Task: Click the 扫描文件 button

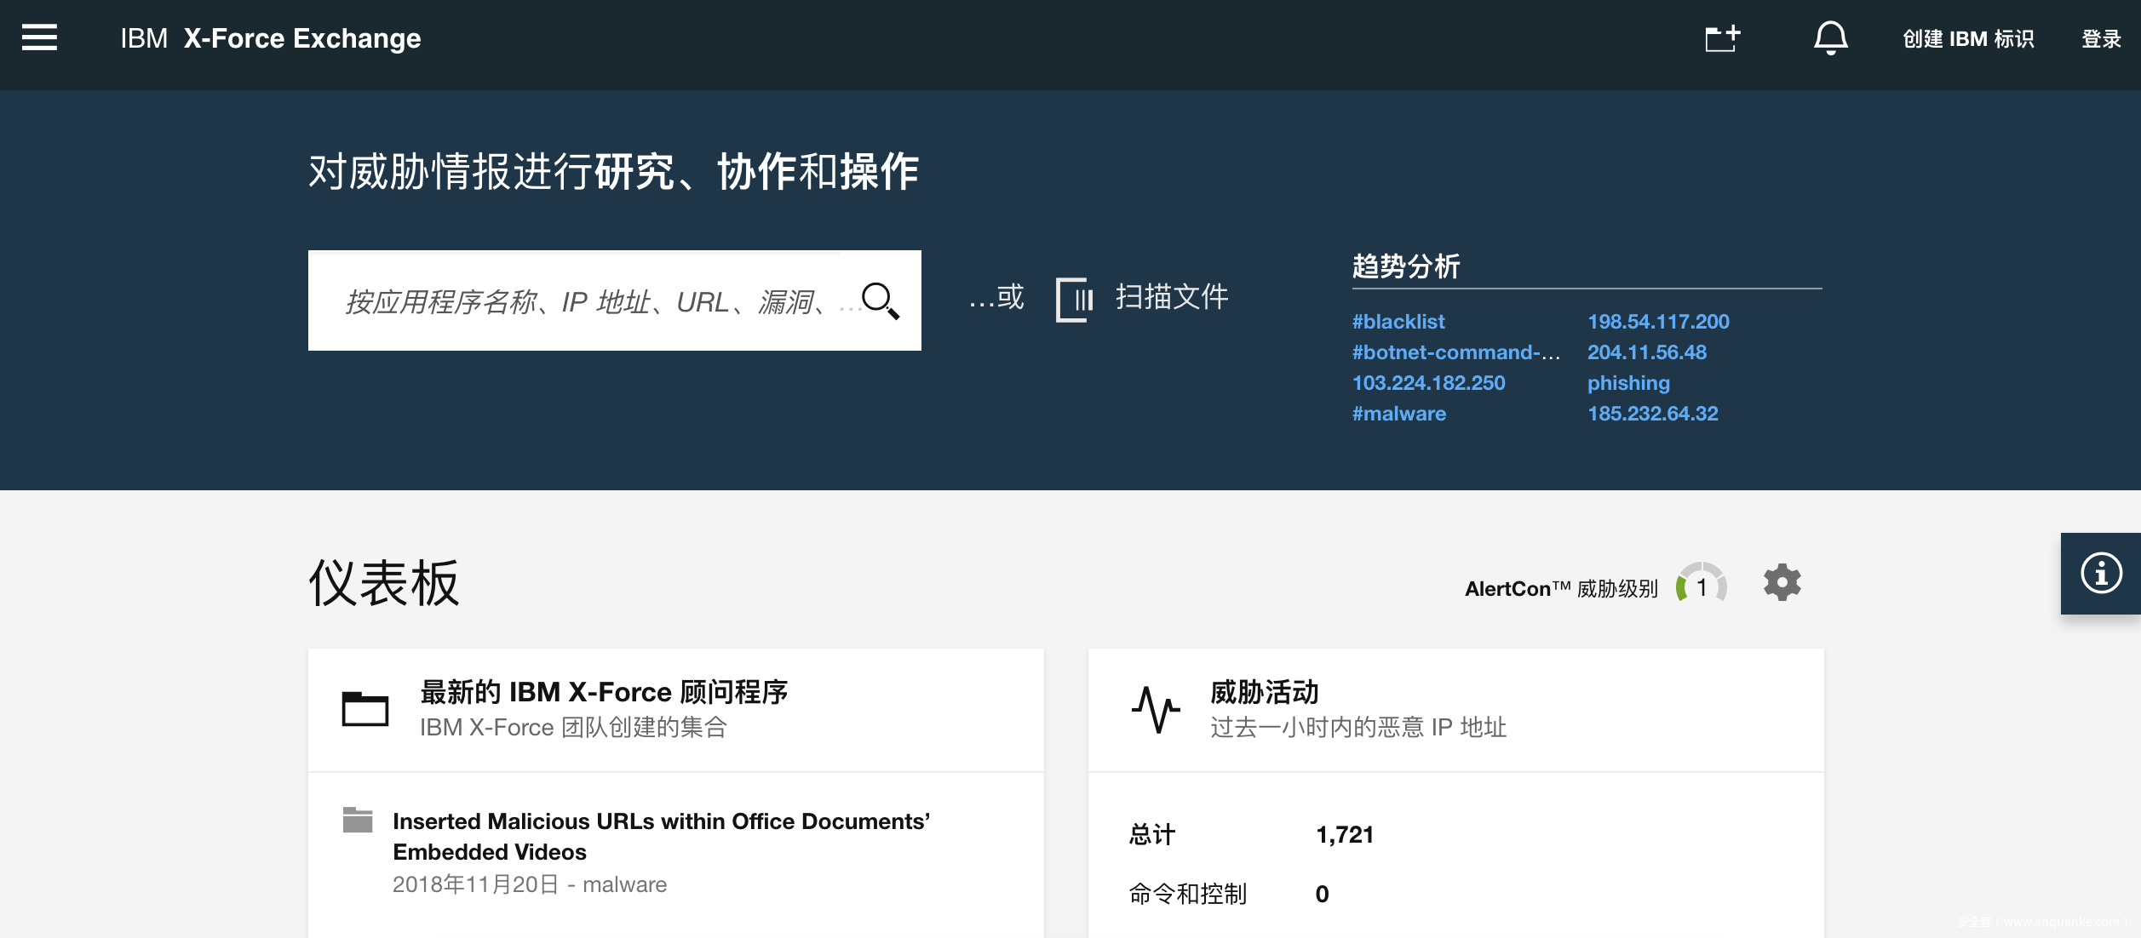Action: click(x=1171, y=297)
